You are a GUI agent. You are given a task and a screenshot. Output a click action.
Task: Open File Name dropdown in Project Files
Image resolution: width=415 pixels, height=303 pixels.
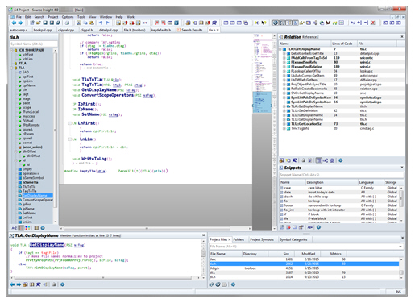(x=400, y=247)
